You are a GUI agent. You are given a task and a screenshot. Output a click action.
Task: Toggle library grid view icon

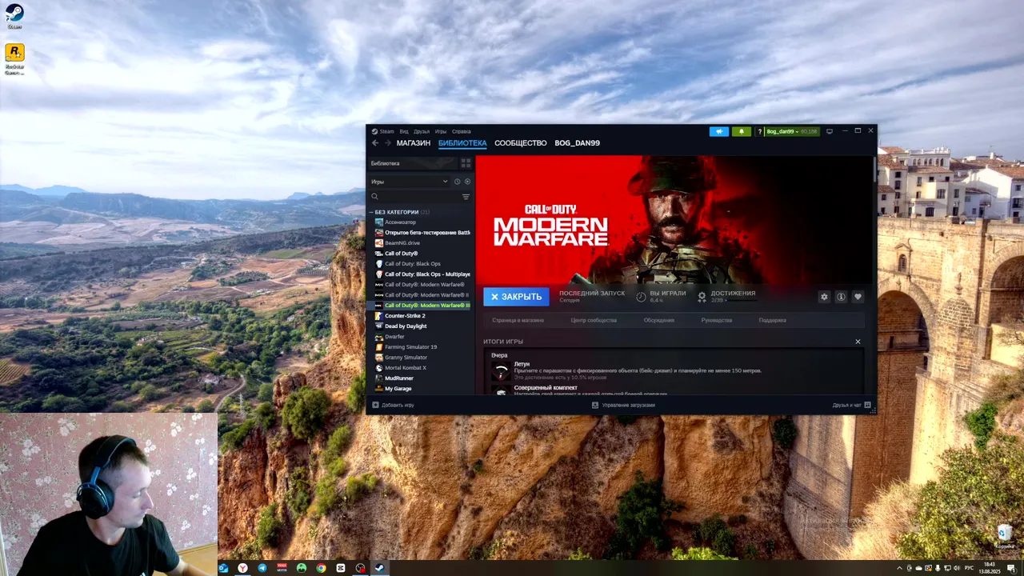[x=466, y=163]
